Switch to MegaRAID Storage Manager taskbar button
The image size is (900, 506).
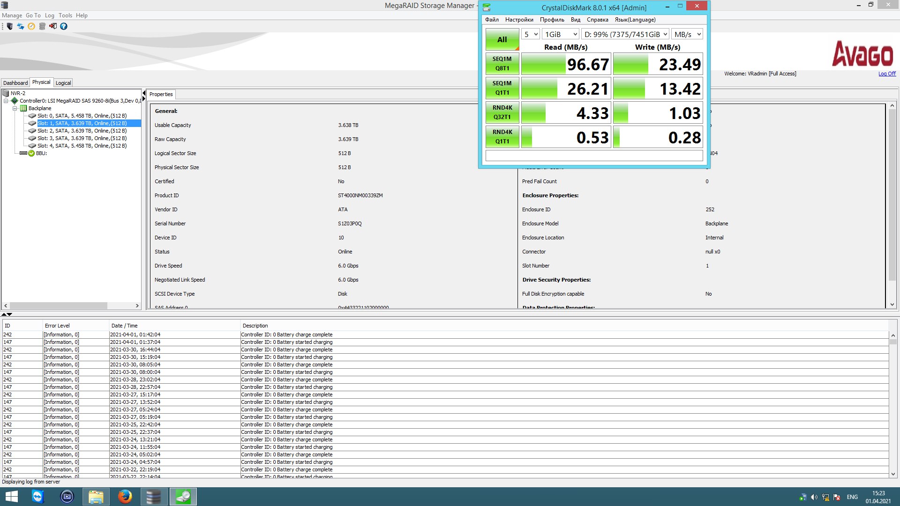tap(154, 497)
